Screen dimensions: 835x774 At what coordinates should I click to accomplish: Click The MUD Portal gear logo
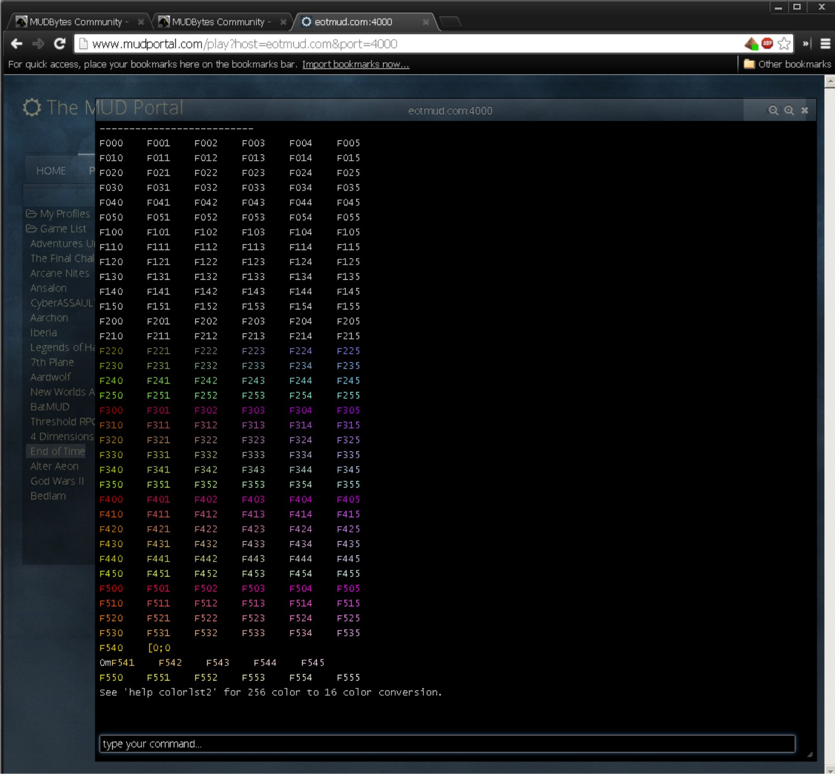pyautogui.click(x=32, y=108)
